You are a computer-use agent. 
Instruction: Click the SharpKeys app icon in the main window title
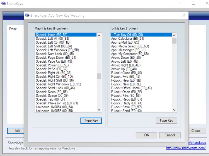3,3
